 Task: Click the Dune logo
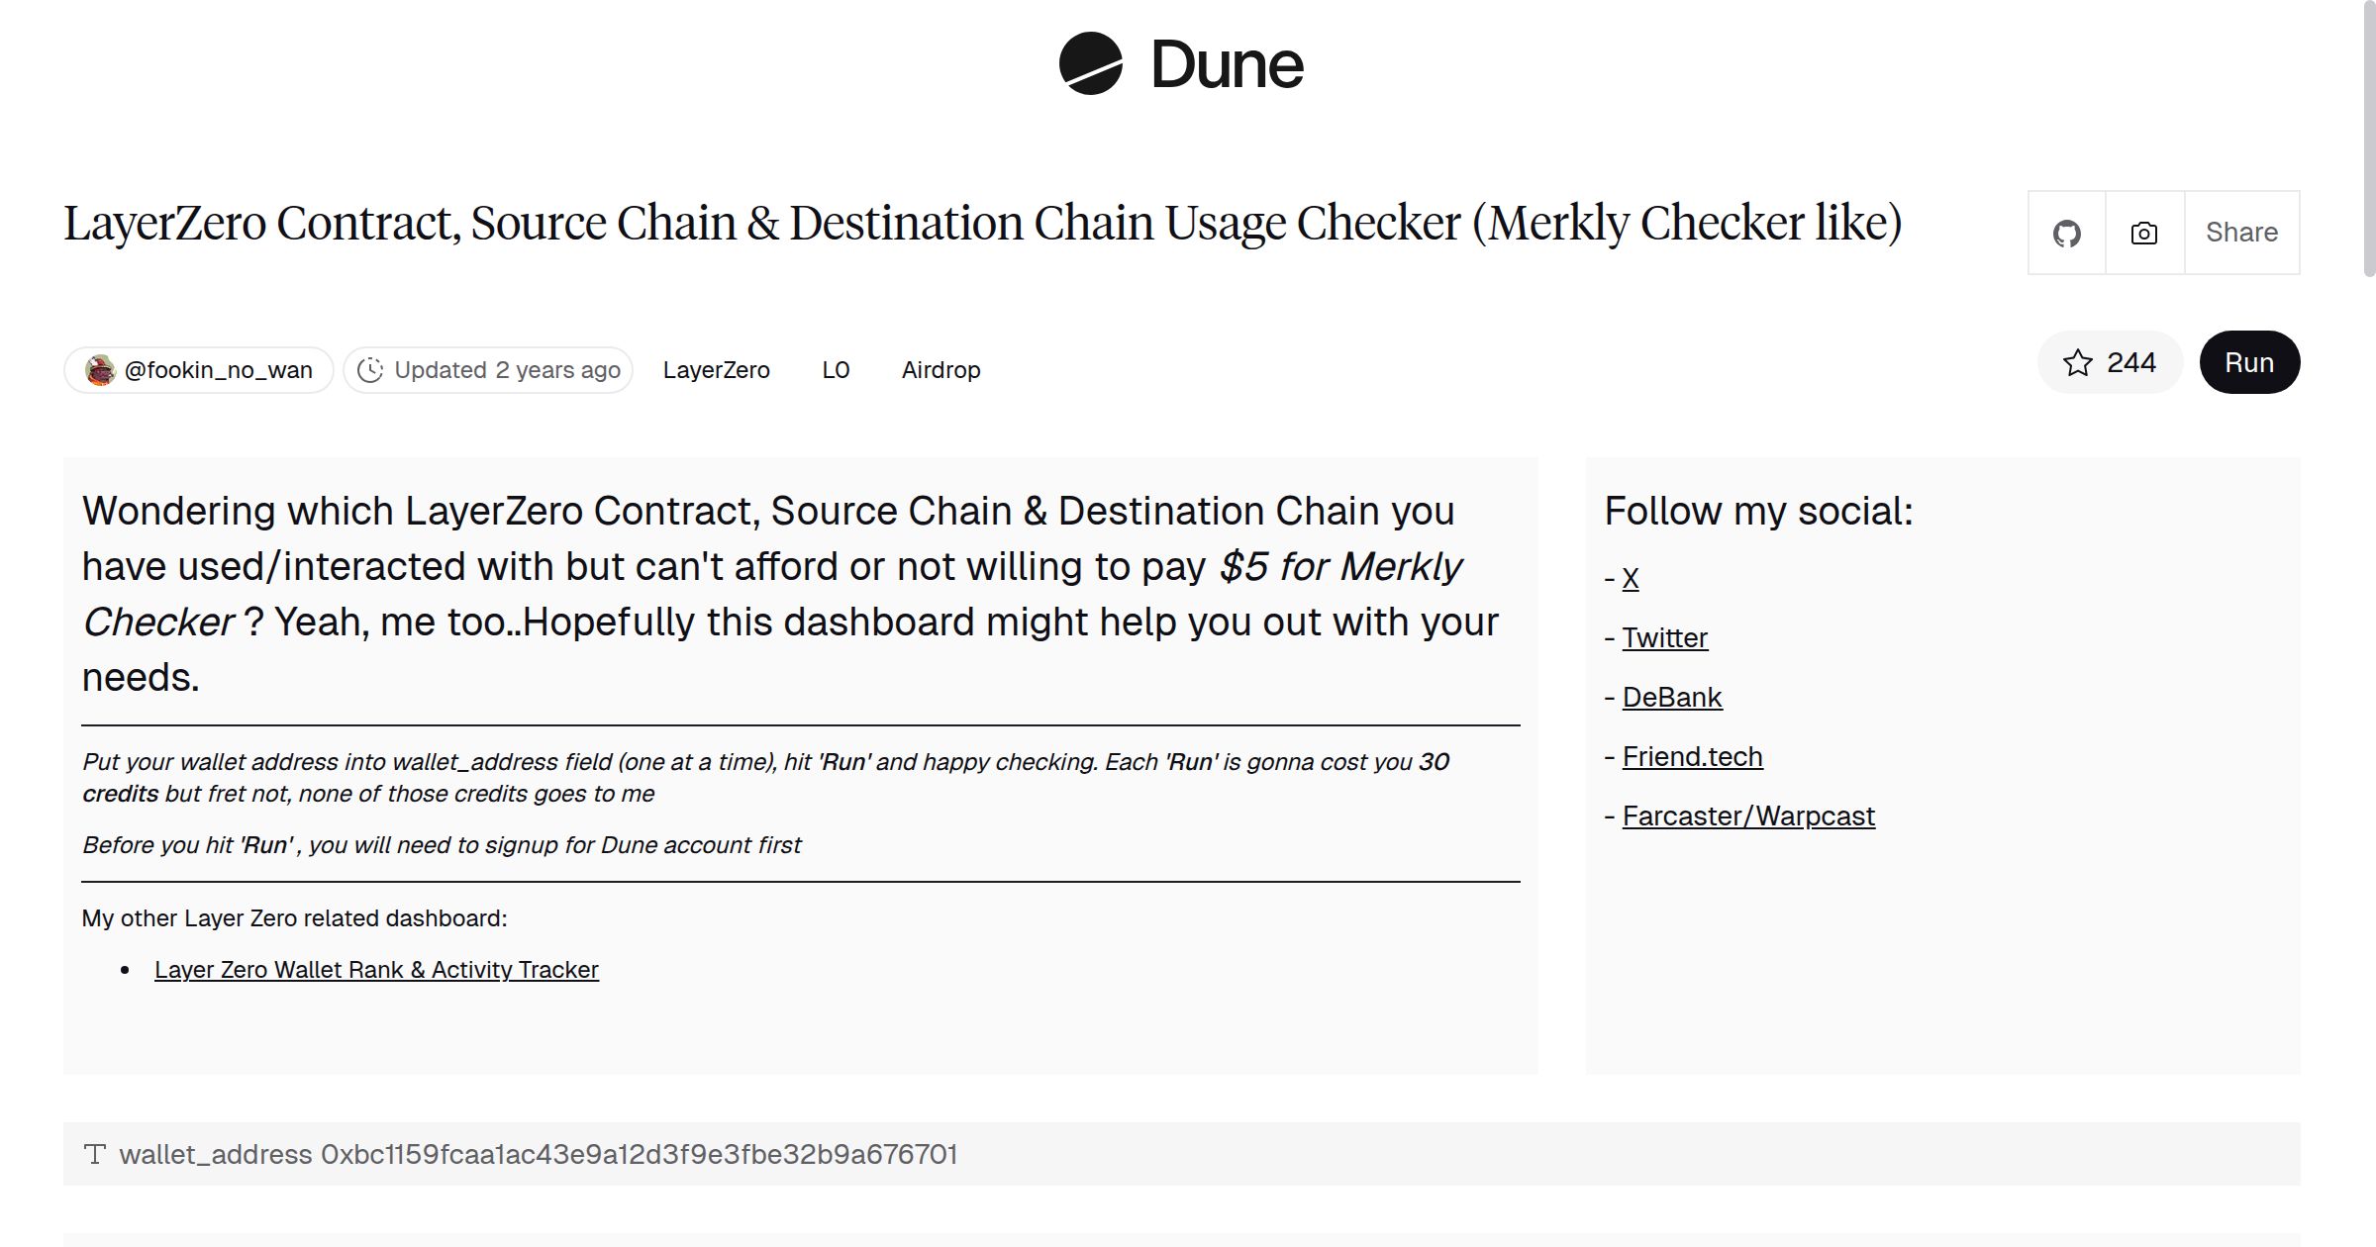[x=1180, y=64]
